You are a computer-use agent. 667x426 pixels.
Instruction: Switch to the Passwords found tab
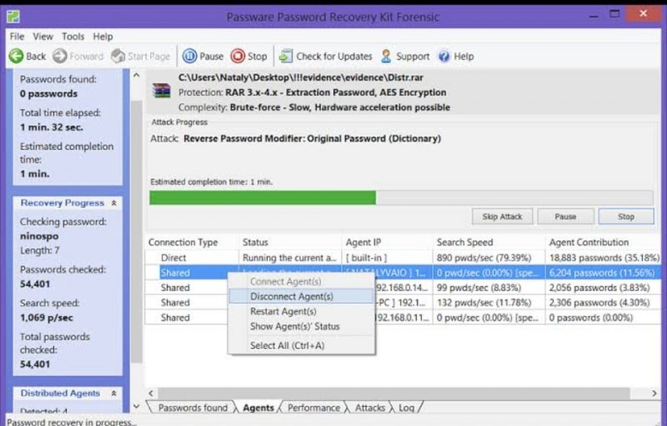(x=193, y=408)
